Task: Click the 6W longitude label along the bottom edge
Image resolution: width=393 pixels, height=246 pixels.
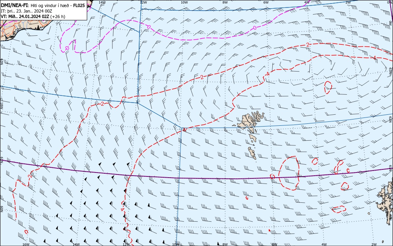Action: click(275, 244)
